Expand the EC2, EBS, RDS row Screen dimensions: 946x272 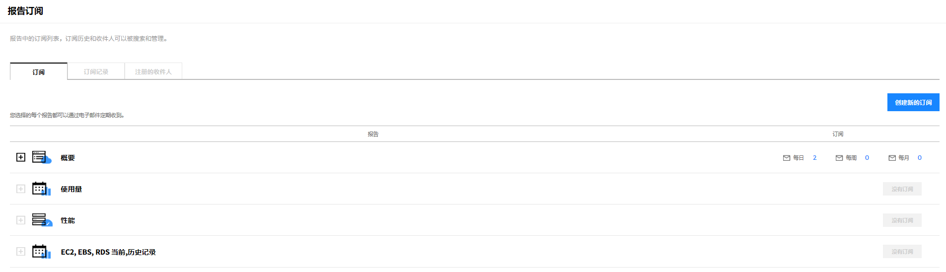click(21, 252)
